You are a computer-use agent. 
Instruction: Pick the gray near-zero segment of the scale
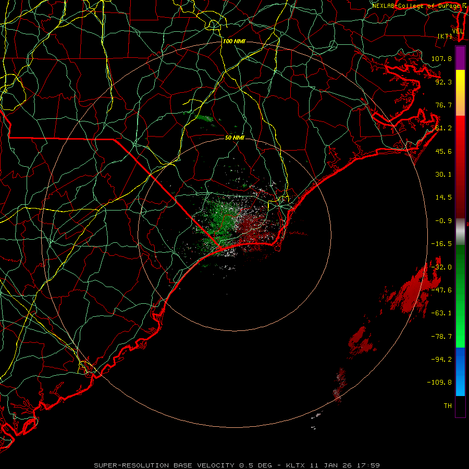click(x=460, y=232)
